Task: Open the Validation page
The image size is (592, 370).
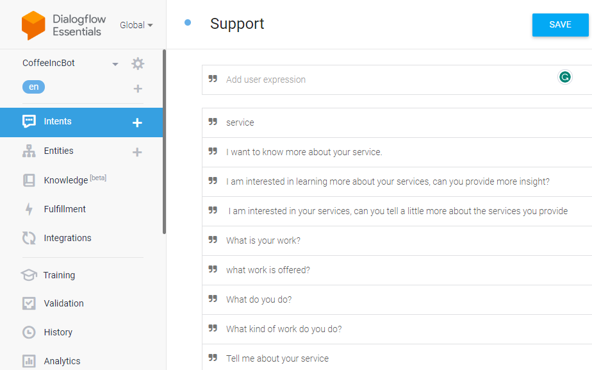Action: point(63,303)
